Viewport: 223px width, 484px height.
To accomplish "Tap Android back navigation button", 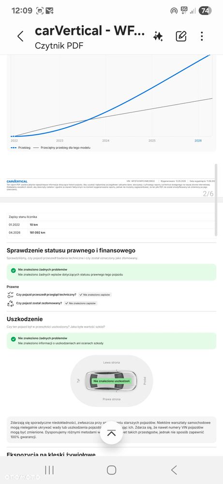I will [x=174, y=470].
